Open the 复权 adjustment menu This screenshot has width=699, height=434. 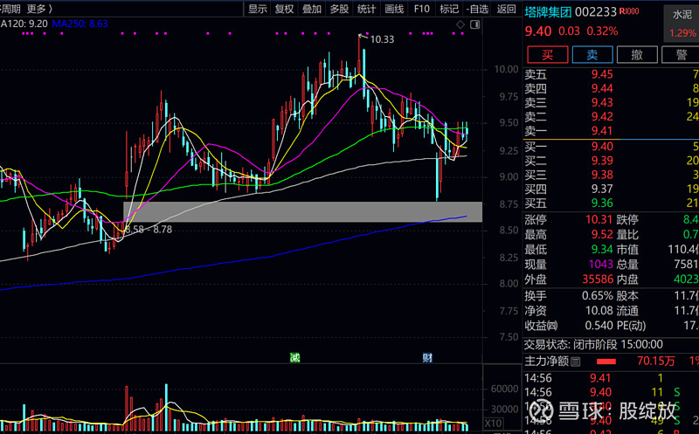tap(285, 9)
